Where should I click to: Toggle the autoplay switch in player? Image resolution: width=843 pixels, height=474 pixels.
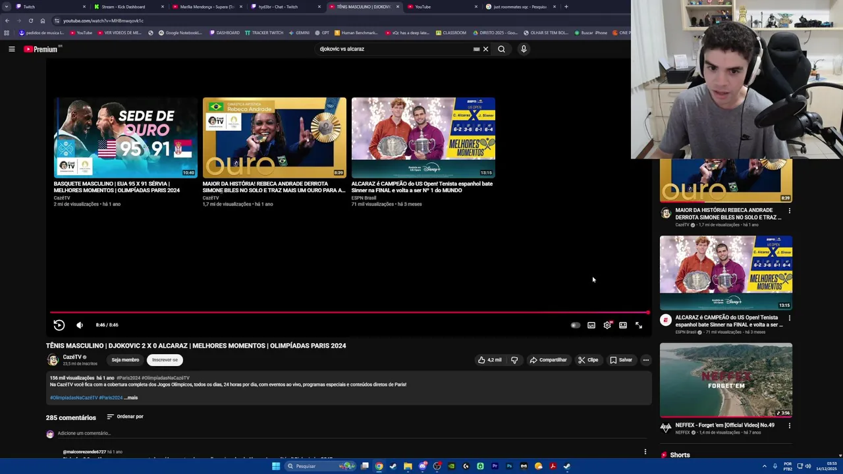576,325
